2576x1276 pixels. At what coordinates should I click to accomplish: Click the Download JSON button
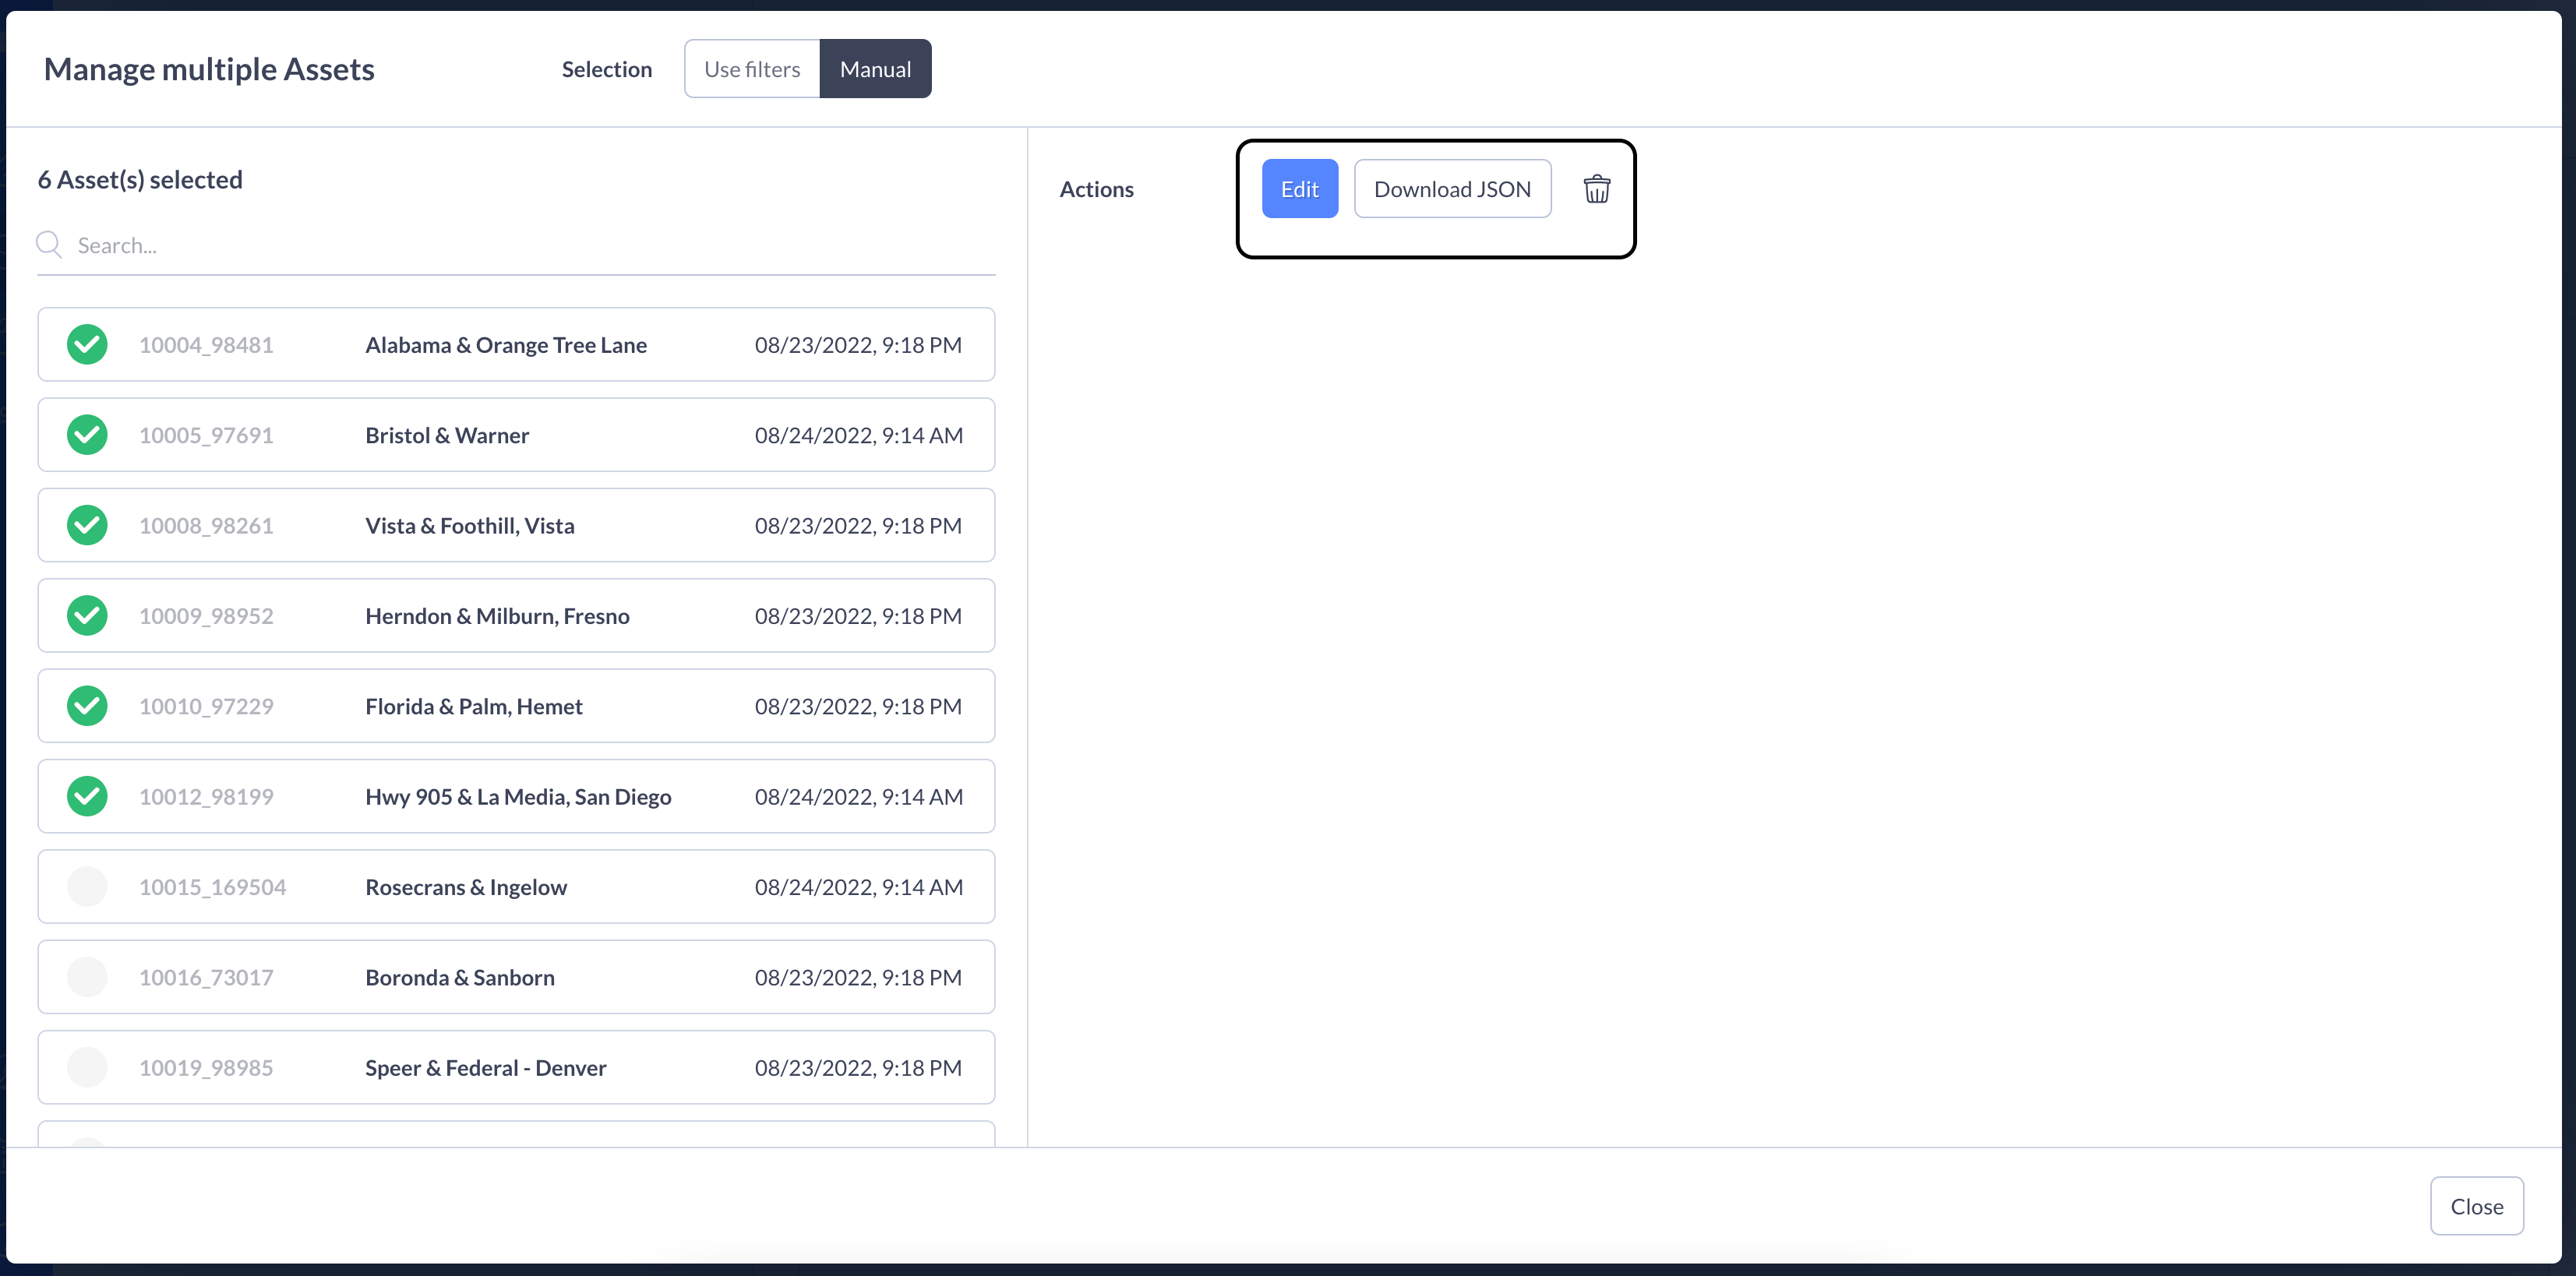click(1452, 189)
